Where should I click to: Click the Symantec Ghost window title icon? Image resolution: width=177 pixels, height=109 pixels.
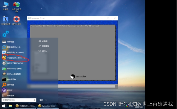[x=29, y=18]
